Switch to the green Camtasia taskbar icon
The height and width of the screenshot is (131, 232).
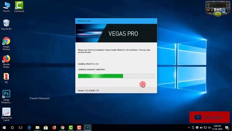[71, 128]
